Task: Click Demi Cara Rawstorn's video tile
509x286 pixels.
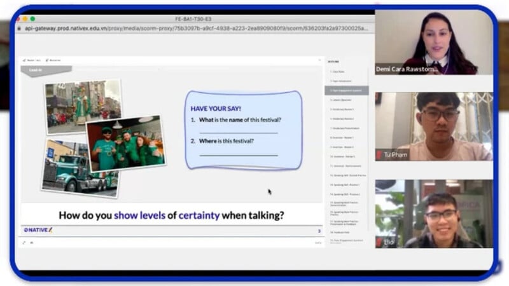Action: (434, 43)
